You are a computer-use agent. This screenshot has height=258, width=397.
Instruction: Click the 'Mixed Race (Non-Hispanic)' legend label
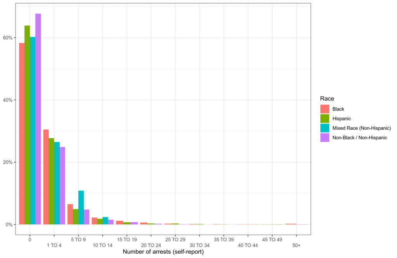[x=362, y=128]
